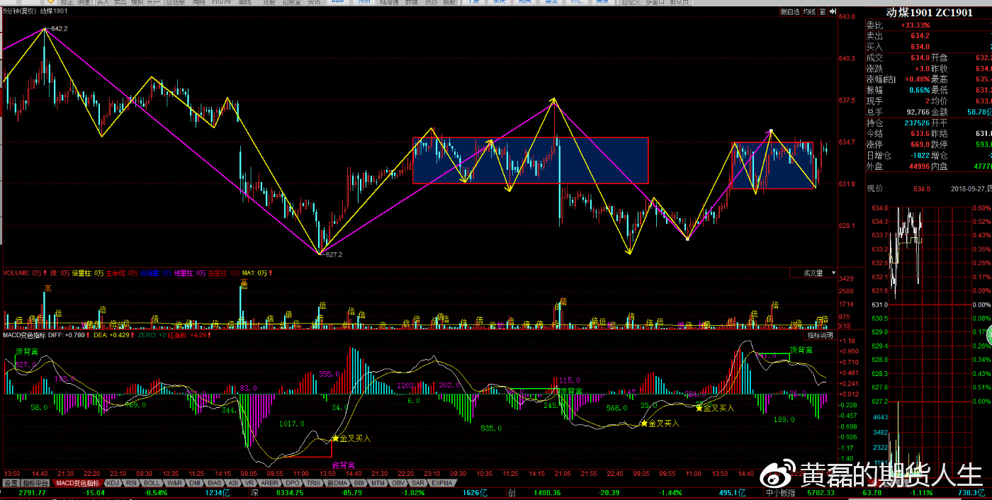Click the 今结 row label
Viewport: 992px width, 500px height.
[874, 133]
